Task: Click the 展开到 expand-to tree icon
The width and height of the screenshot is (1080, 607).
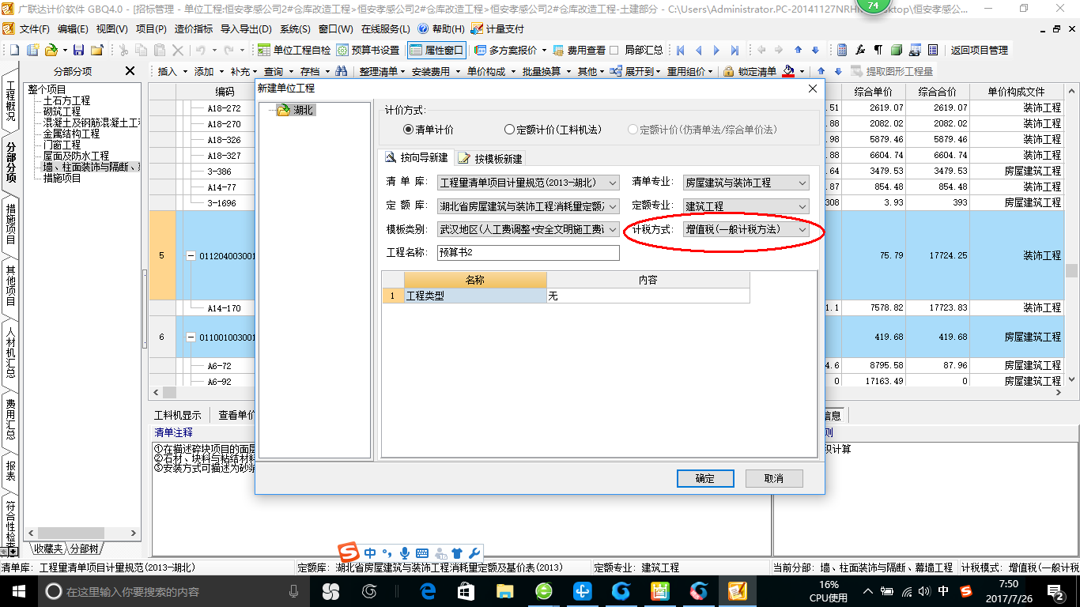Action: 615,71
